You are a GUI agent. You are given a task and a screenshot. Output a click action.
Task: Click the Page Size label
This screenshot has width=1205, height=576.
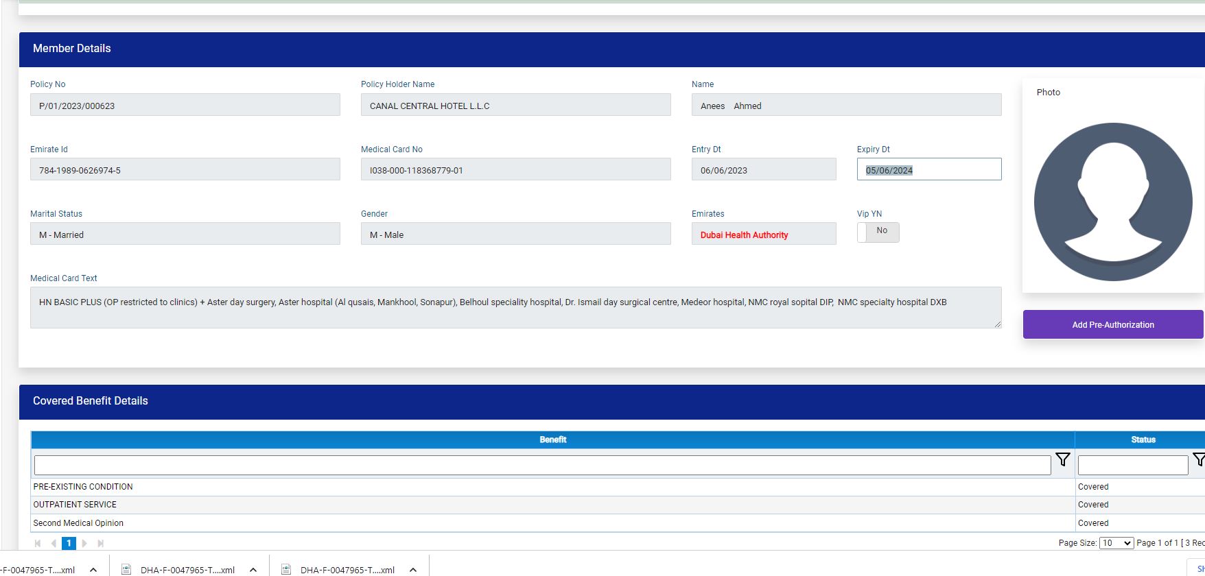point(1077,543)
